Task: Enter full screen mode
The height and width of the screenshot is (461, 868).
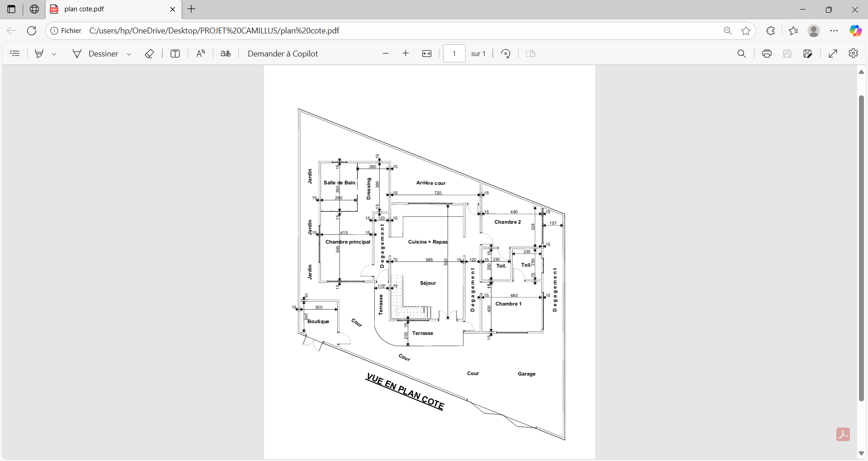Action: click(x=833, y=54)
